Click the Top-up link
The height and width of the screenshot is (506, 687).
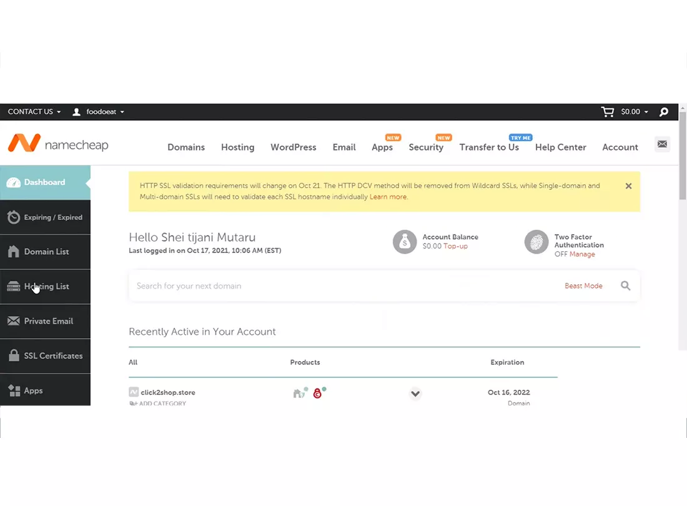point(456,246)
